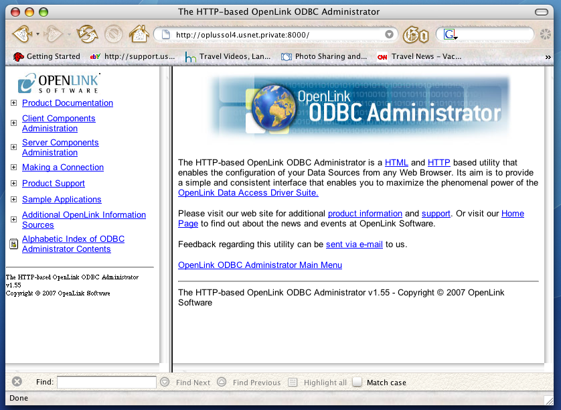Go to the Home page icon
561x410 pixels.
pos(139,33)
